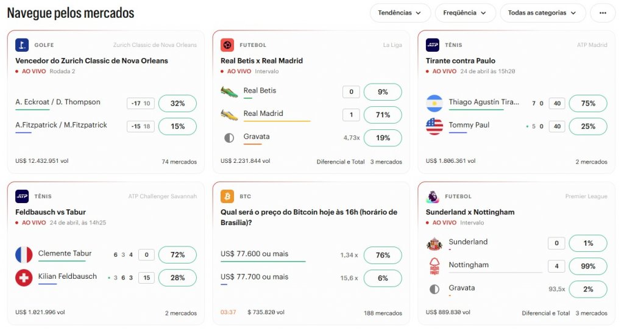Click the Sunderland club crest

(x=434, y=243)
